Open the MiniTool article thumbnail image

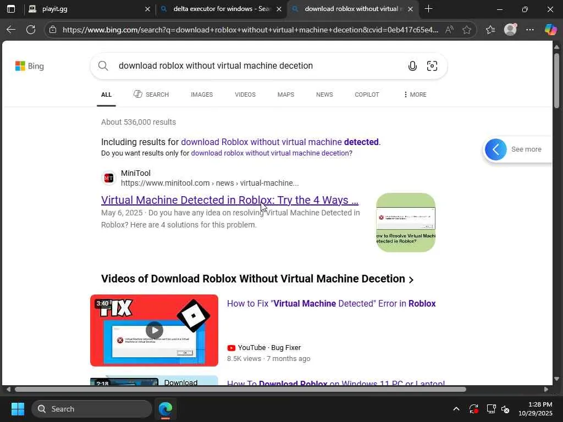pyautogui.click(x=406, y=223)
